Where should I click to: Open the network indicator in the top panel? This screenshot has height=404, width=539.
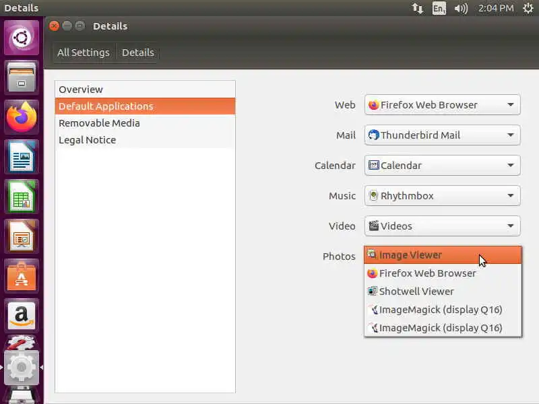(x=418, y=8)
